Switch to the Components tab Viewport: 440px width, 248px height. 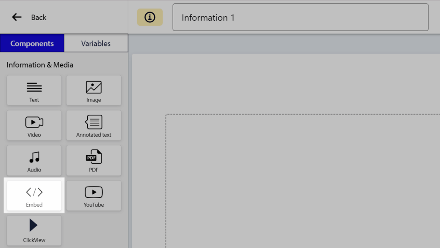32,43
